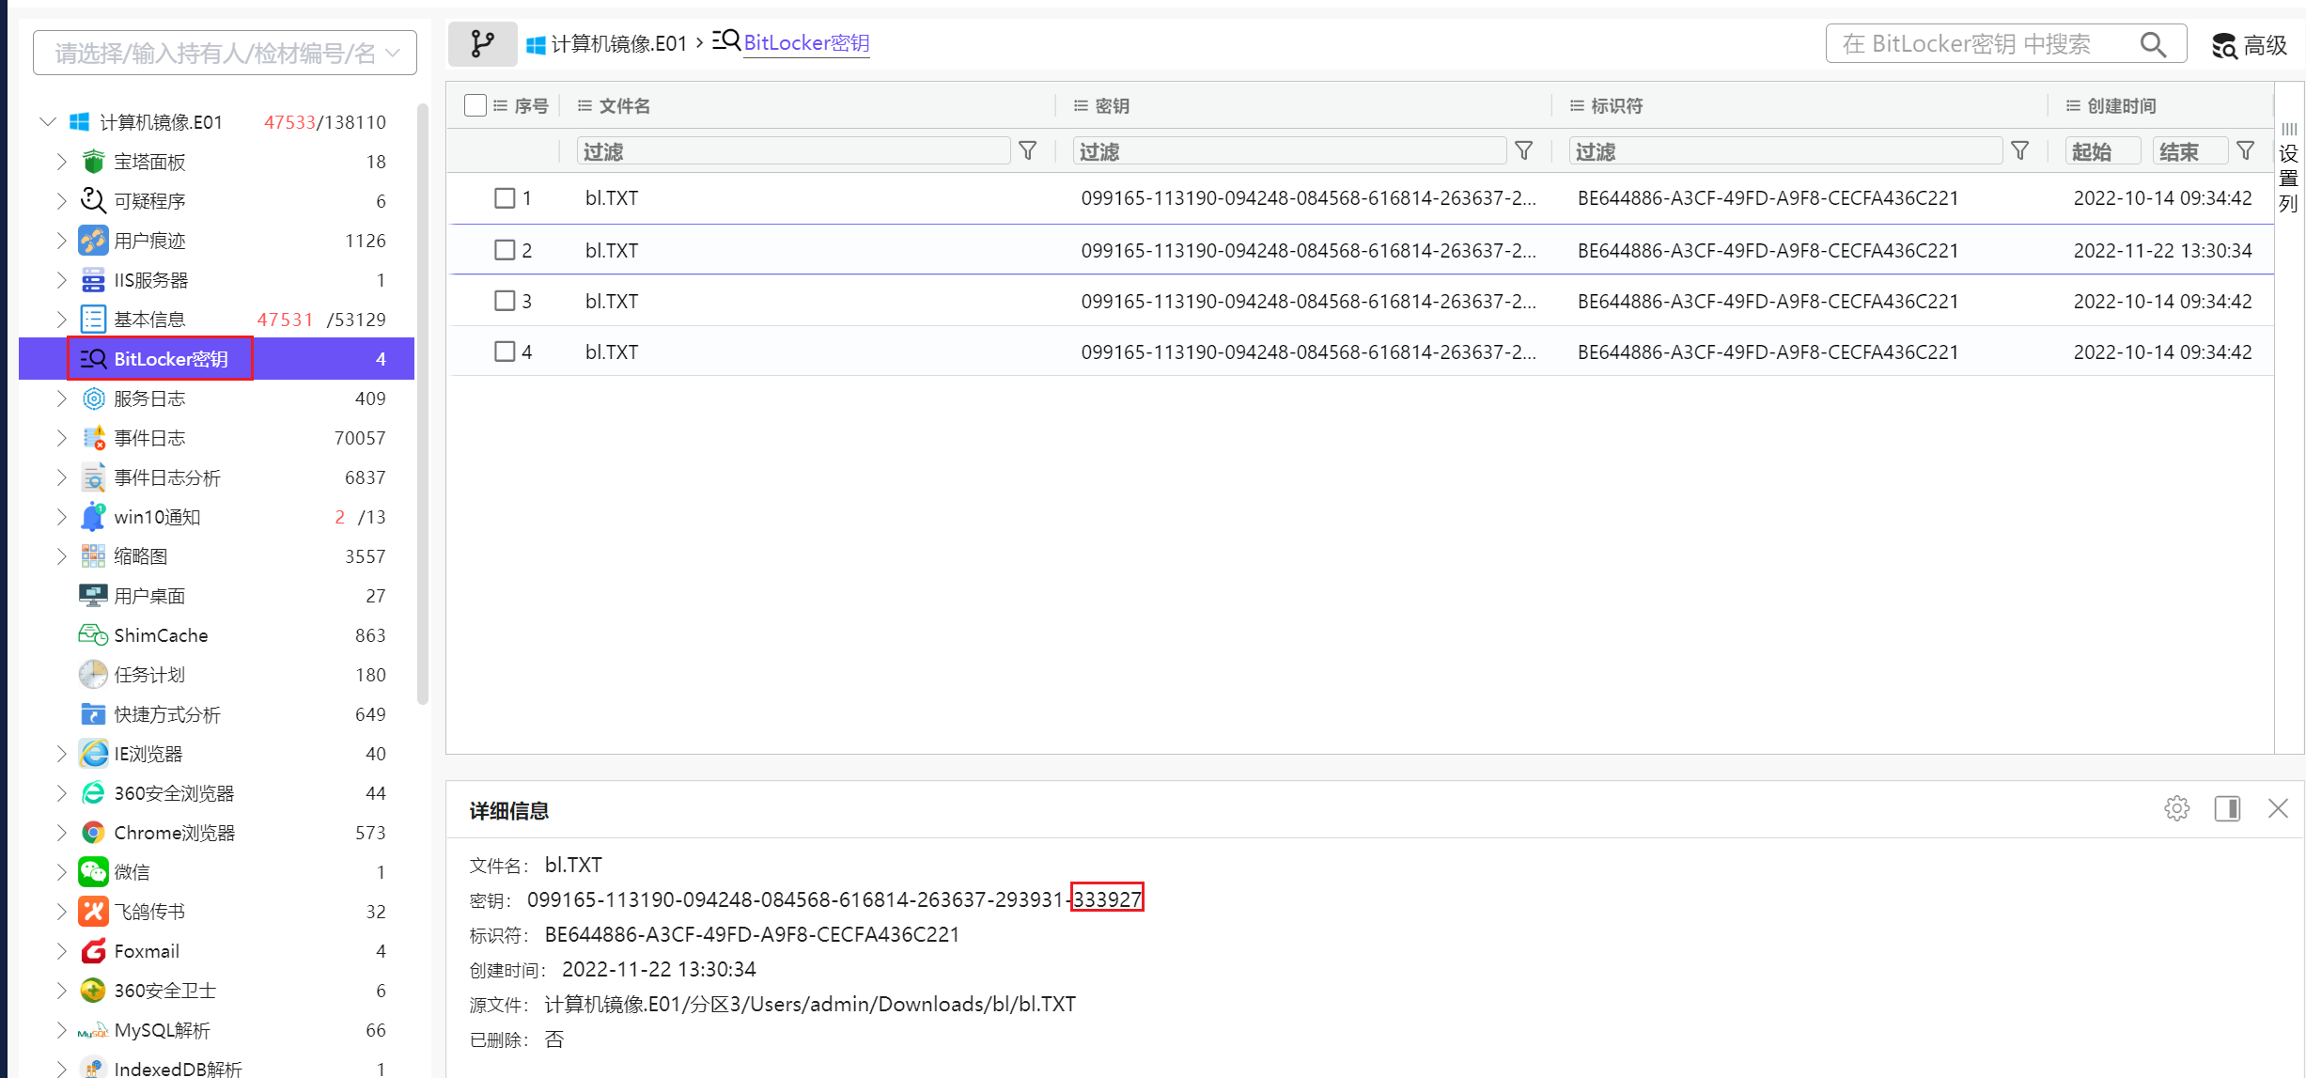Open the 高级 advanced search

pos(2250,45)
